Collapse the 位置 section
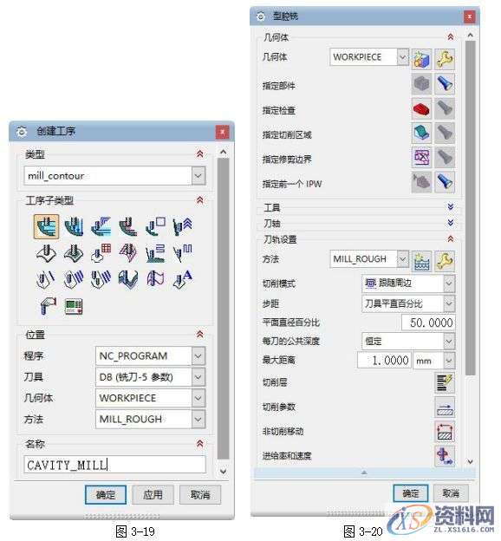501x541 pixels. click(199, 334)
